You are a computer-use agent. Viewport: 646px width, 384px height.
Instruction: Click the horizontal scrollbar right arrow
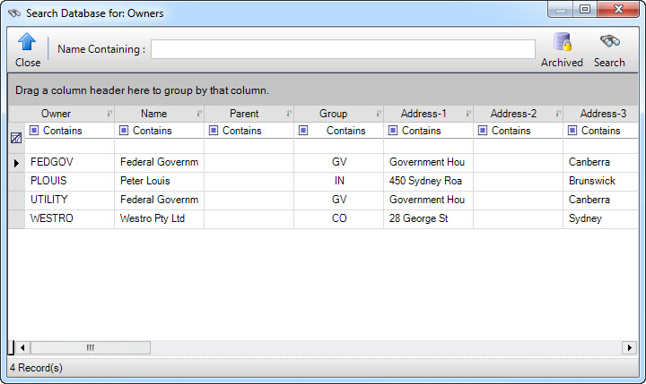point(629,347)
